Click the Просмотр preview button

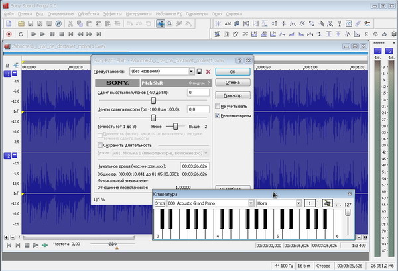pos(233,95)
